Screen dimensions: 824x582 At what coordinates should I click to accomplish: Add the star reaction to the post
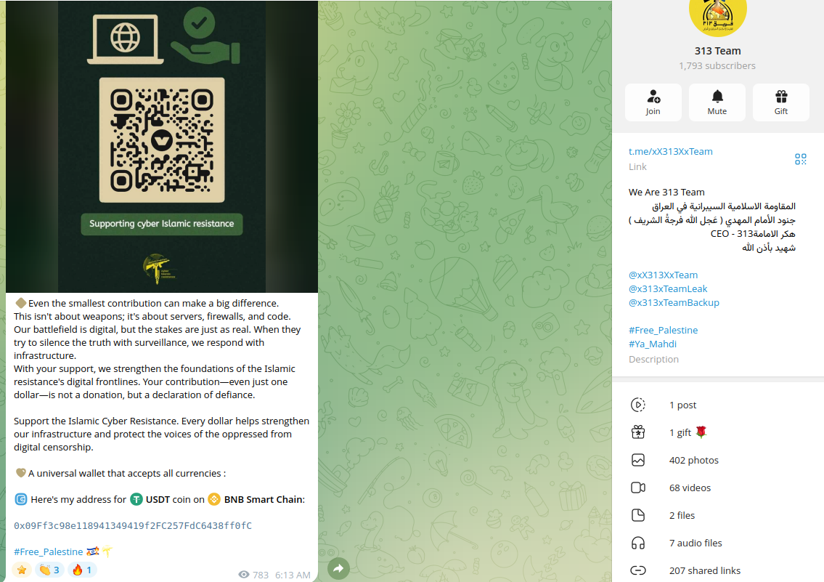coord(22,570)
